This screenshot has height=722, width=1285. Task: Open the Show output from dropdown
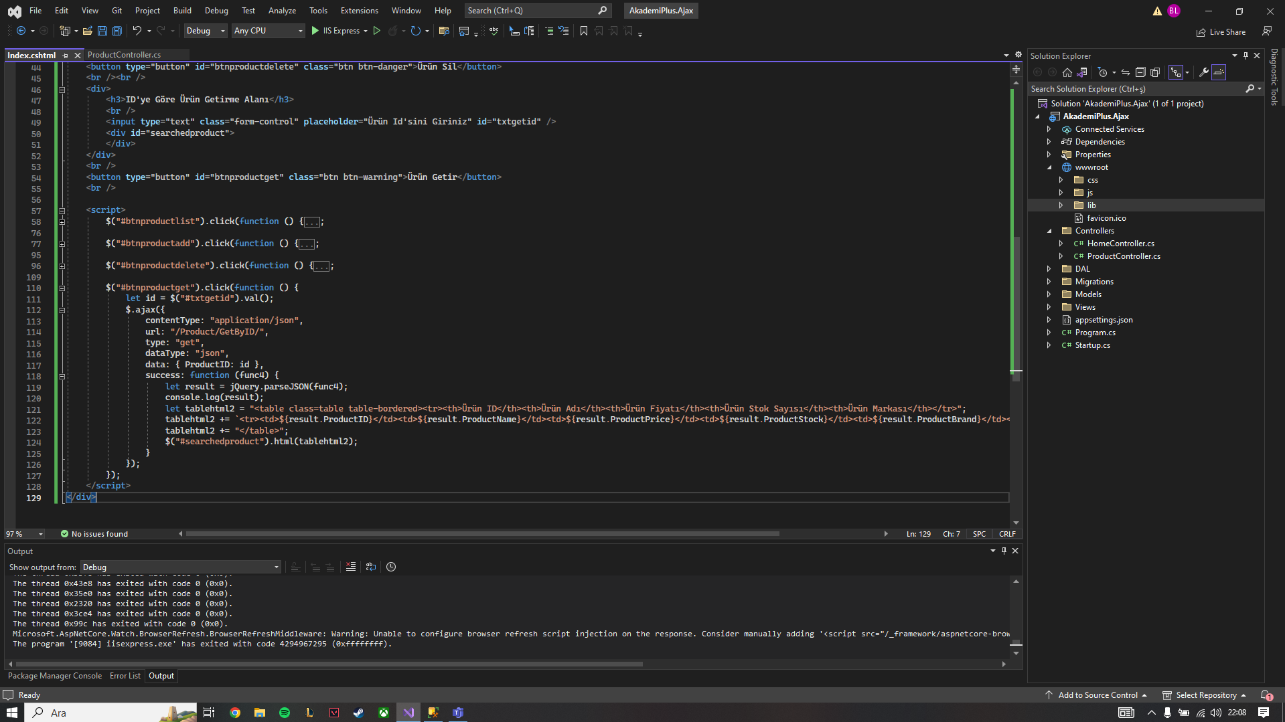pyautogui.click(x=180, y=567)
